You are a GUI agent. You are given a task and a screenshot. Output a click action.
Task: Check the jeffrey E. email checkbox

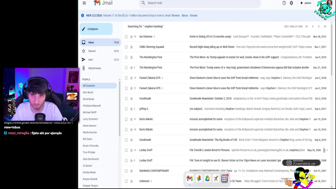(126, 109)
